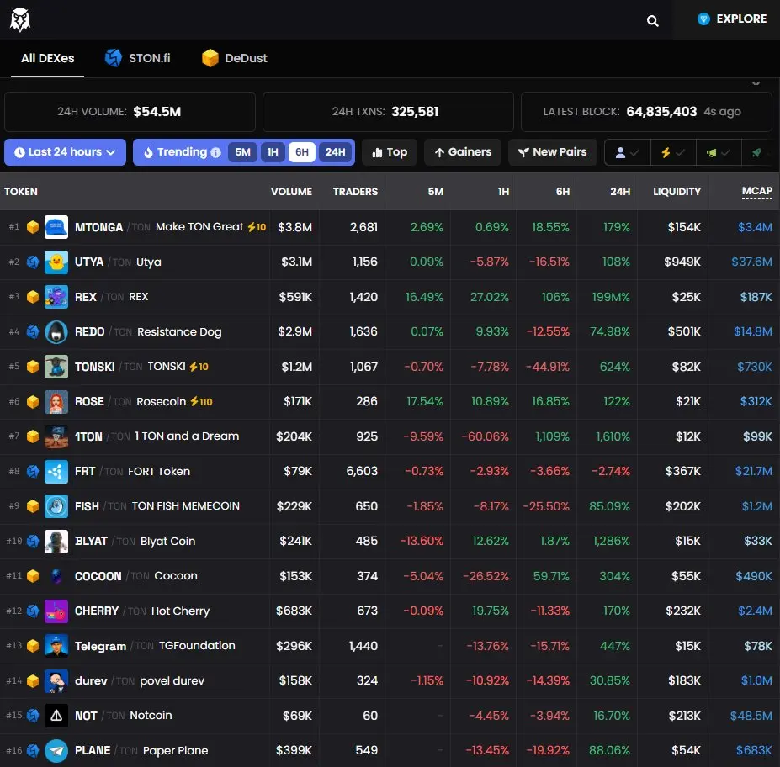
Task: Click the REX token logo
Action: click(x=56, y=297)
